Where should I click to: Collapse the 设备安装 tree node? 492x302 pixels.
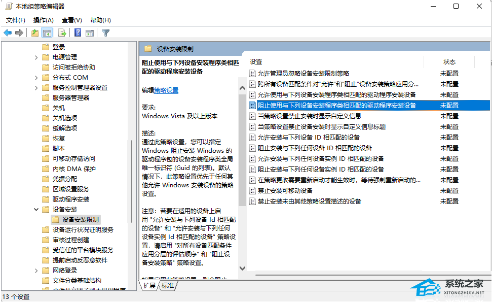pos(35,209)
